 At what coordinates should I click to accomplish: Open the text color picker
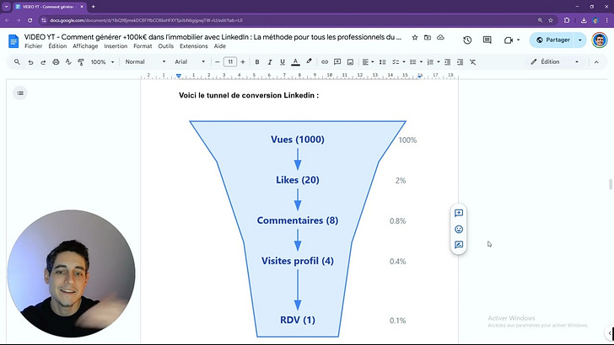pyautogui.click(x=296, y=61)
